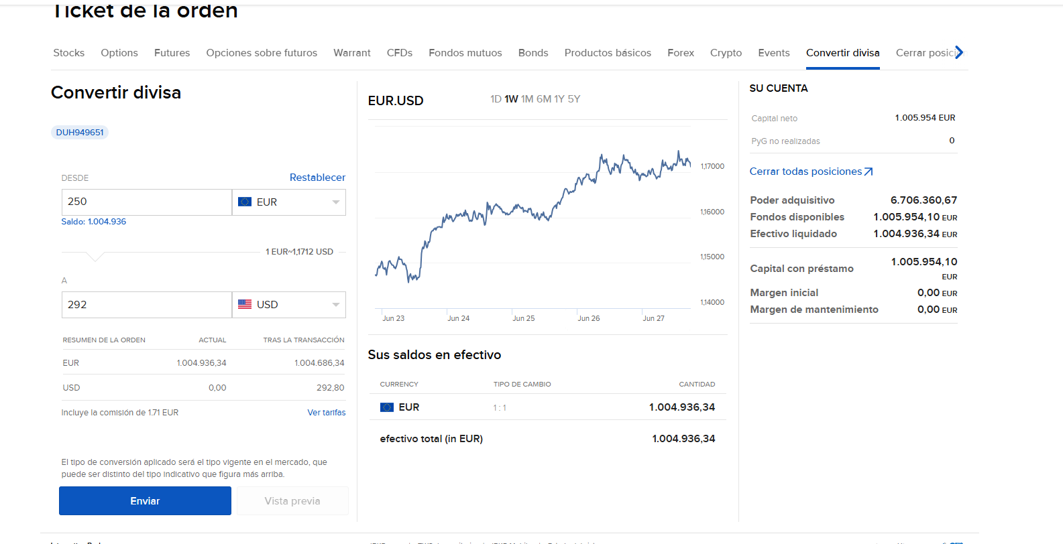Open the Forex tab
Image resolution: width=1063 pixels, height=544 pixels.
coord(681,53)
